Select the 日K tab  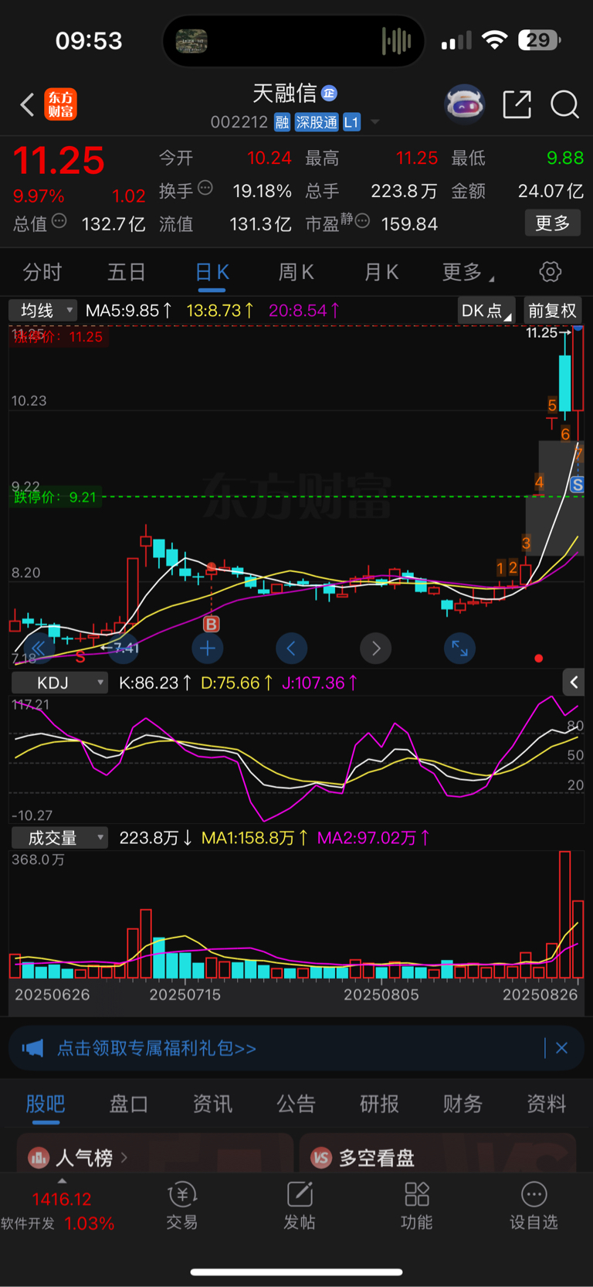tap(212, 272)
